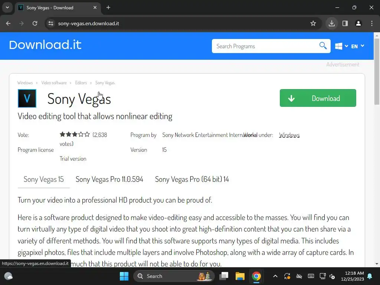Open the Windows platform dropdown
The width and height of the screenshot is (380, 285).
(x=341, y=46)
